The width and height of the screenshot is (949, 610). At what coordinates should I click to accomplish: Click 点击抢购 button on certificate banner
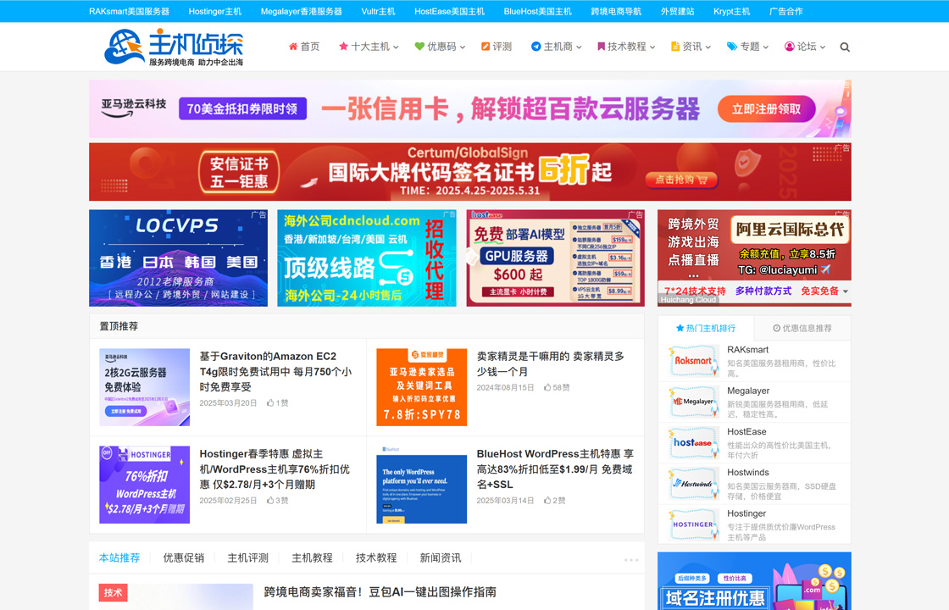click(681, 180)
